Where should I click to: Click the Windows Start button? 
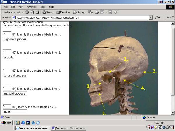pyautogui.click(x=6, y=123)
